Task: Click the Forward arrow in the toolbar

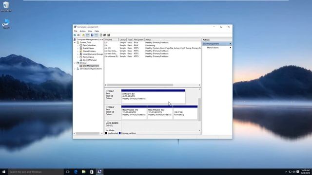Action: click(x=78, y=35)
